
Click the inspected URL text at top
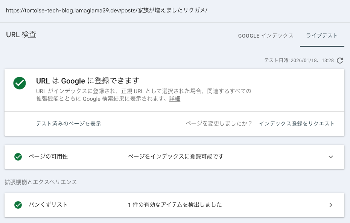pos(107,10)
